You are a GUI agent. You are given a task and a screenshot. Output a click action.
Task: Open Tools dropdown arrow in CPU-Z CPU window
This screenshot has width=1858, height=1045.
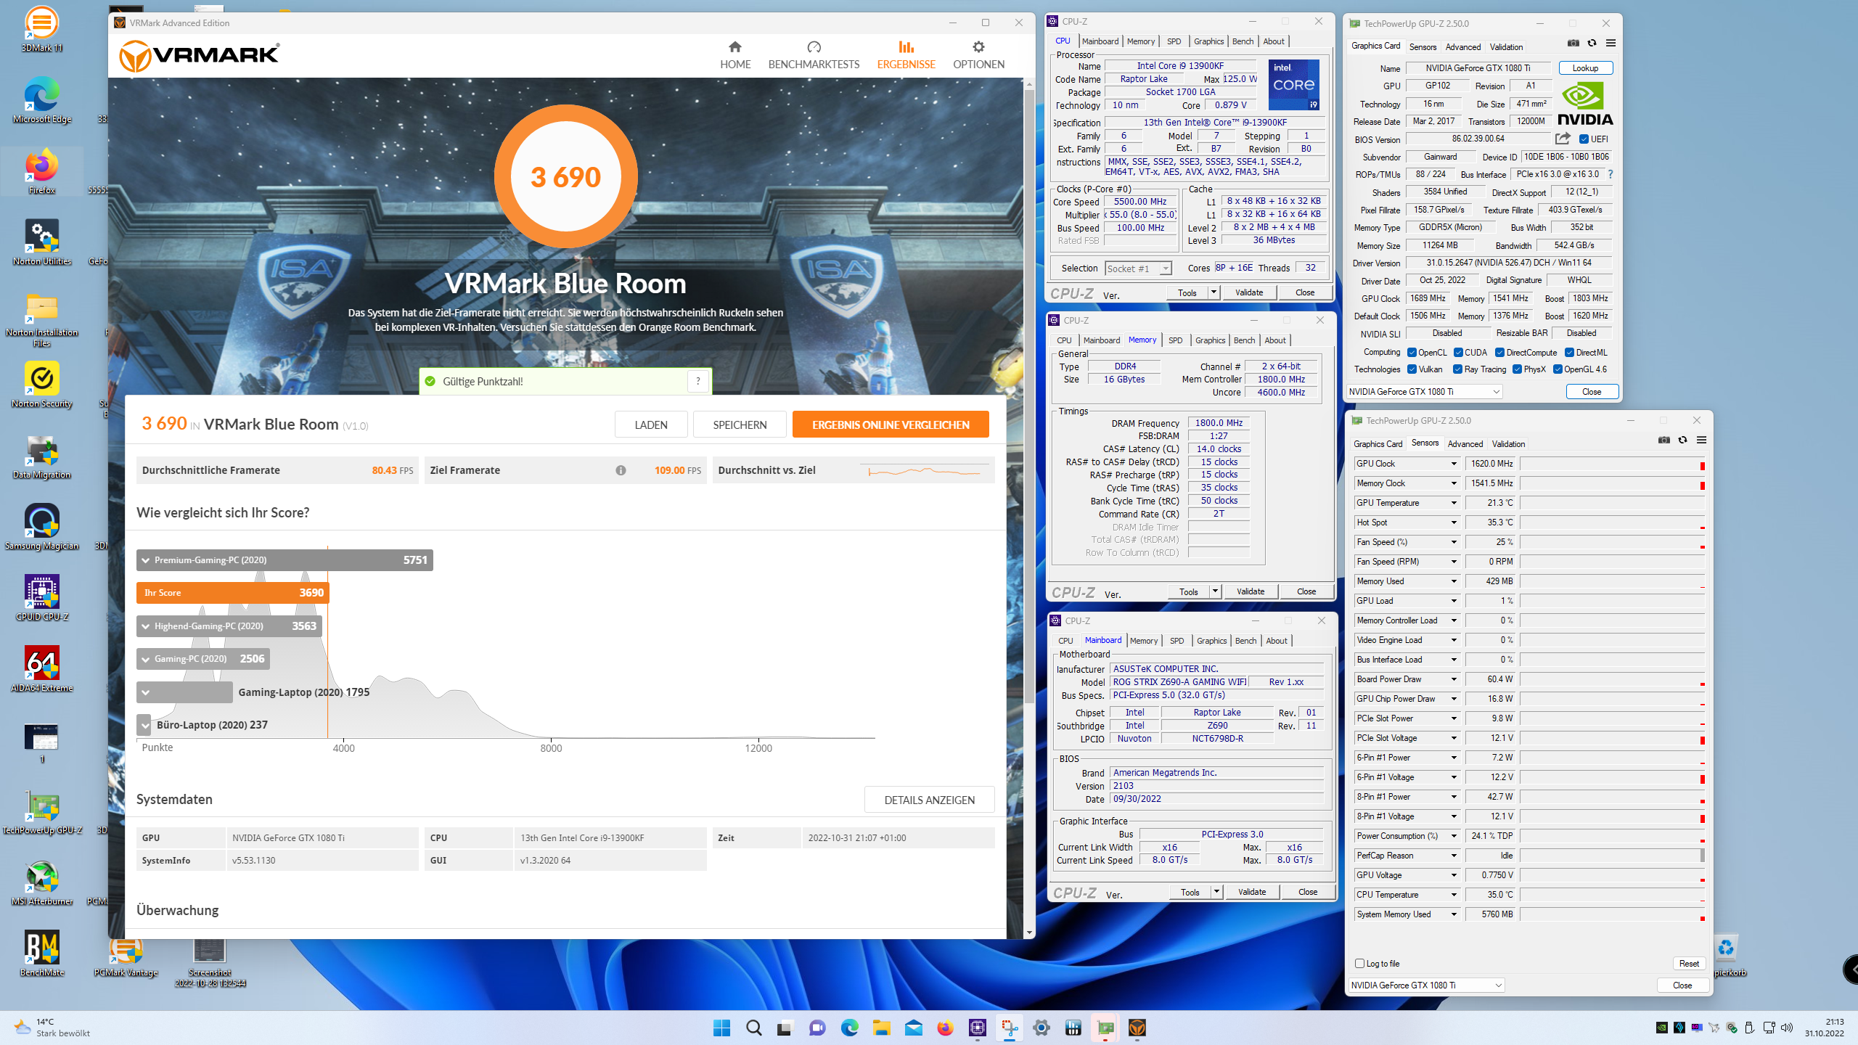pos(1214,292)
